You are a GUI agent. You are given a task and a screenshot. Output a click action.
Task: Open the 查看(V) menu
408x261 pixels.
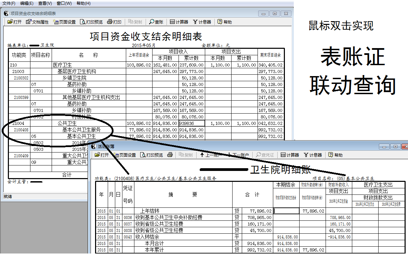click(x=45, y=3)
